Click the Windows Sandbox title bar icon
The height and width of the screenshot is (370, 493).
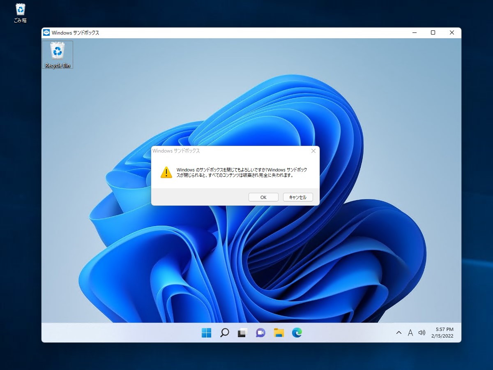click(x=46, y=32)
